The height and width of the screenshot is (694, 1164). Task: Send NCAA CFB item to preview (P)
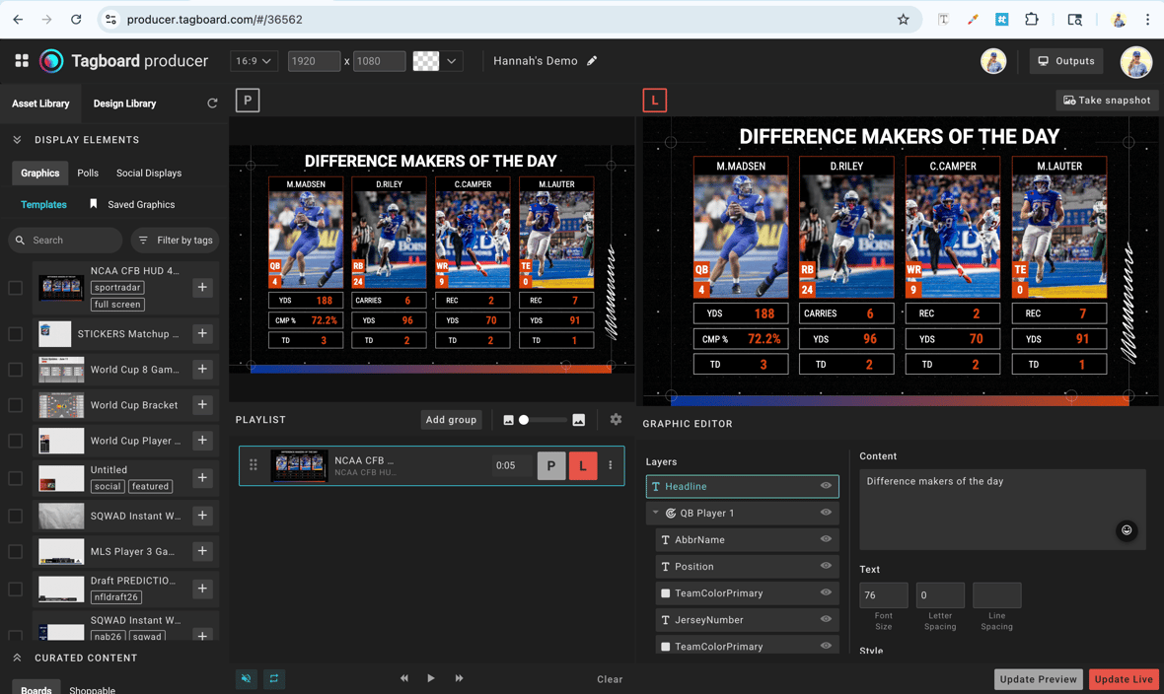550,465
